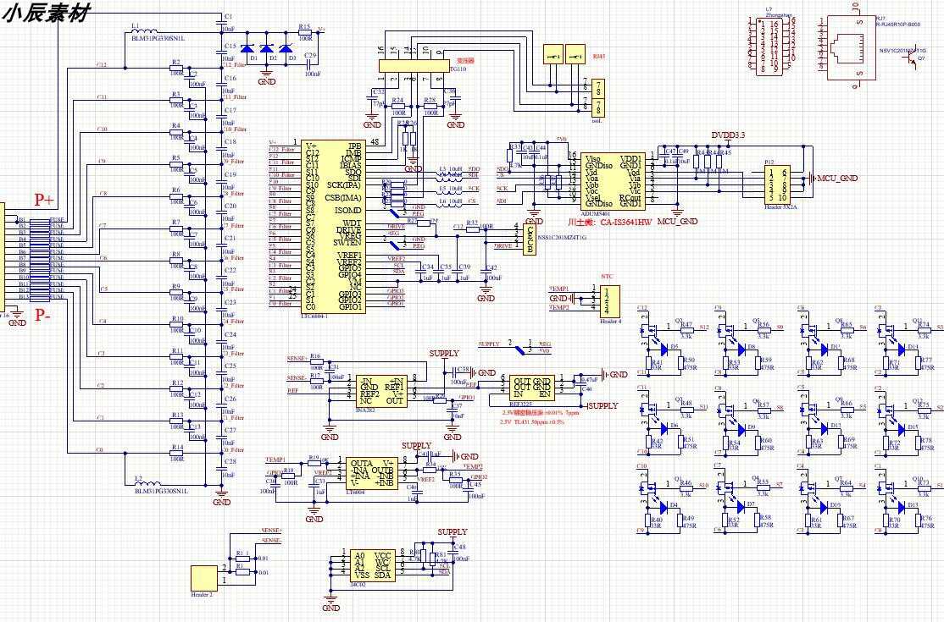The image size is (944, 622).
Task: Click the red "P+" terminal label
Action: coord(43,200)
